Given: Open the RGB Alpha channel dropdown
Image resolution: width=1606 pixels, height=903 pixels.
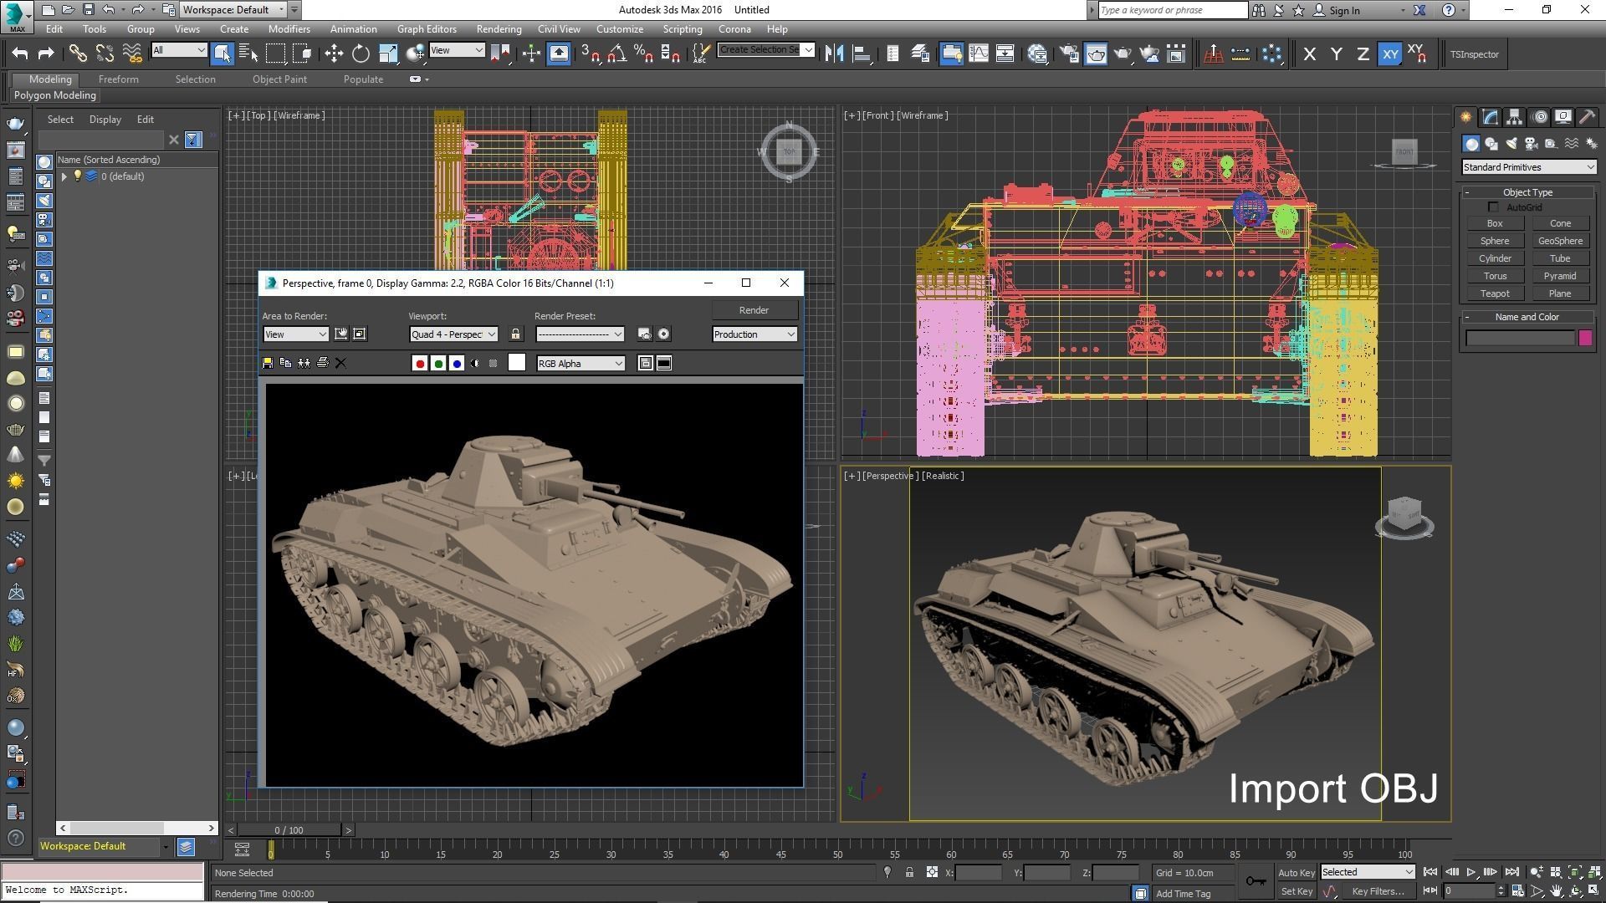Looking at the screenshot, I should [x=581, y=363].
